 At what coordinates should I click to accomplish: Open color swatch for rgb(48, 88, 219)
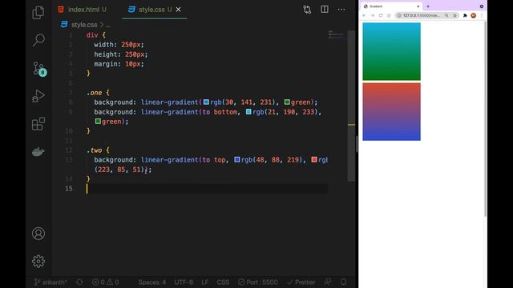pyautogui.click(x=237, y=160)
